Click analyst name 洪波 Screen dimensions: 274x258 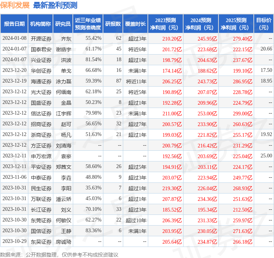(66, 60)
